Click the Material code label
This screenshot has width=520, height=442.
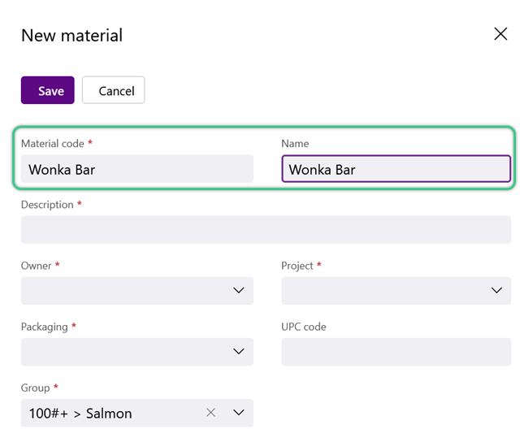click(x=52, y=144)
